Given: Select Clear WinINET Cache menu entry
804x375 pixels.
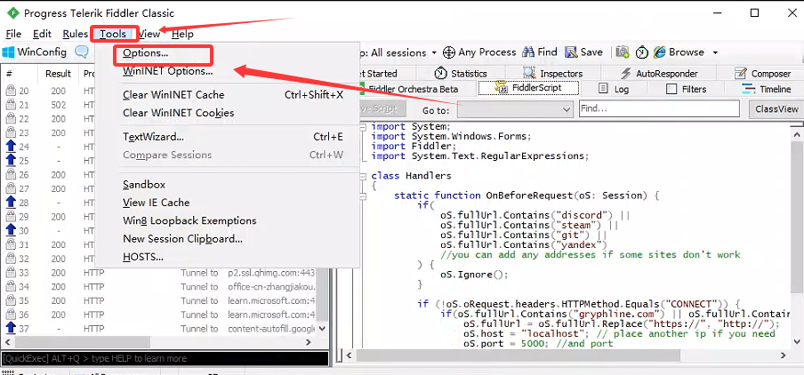Looking at the screenshot, I should click(x=173, y=94).
